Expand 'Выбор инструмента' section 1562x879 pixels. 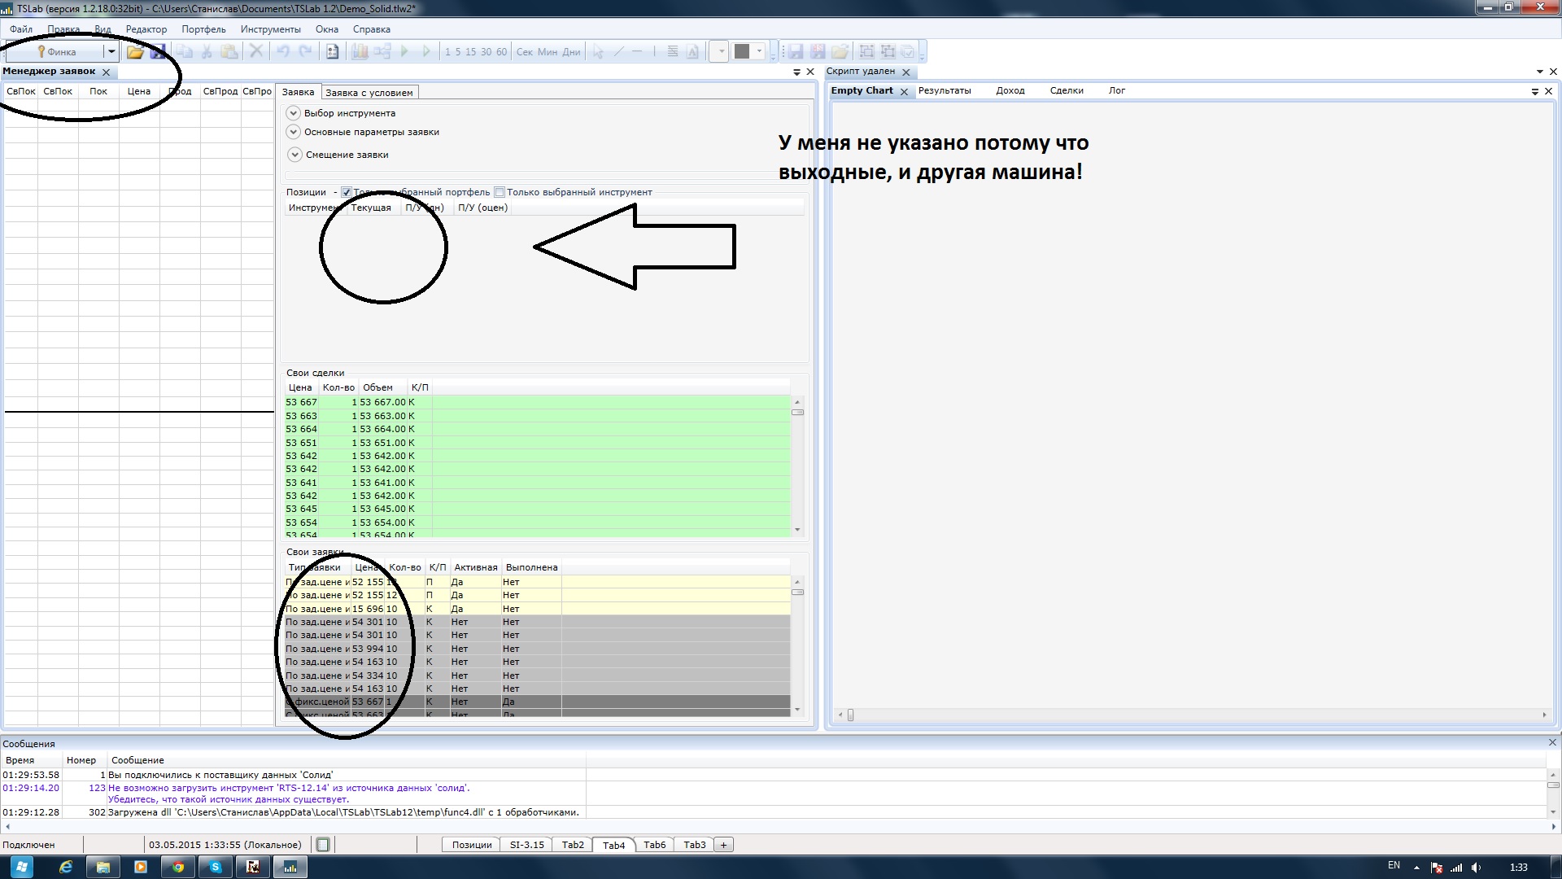point(294,113)
